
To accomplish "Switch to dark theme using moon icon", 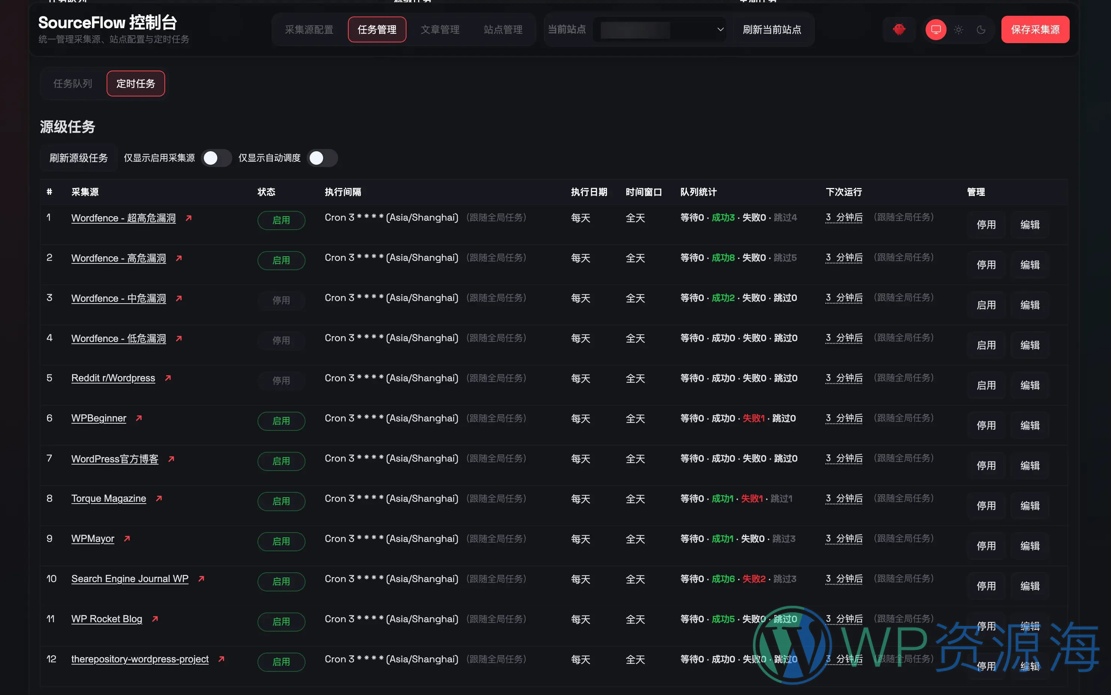I will 982,29.
